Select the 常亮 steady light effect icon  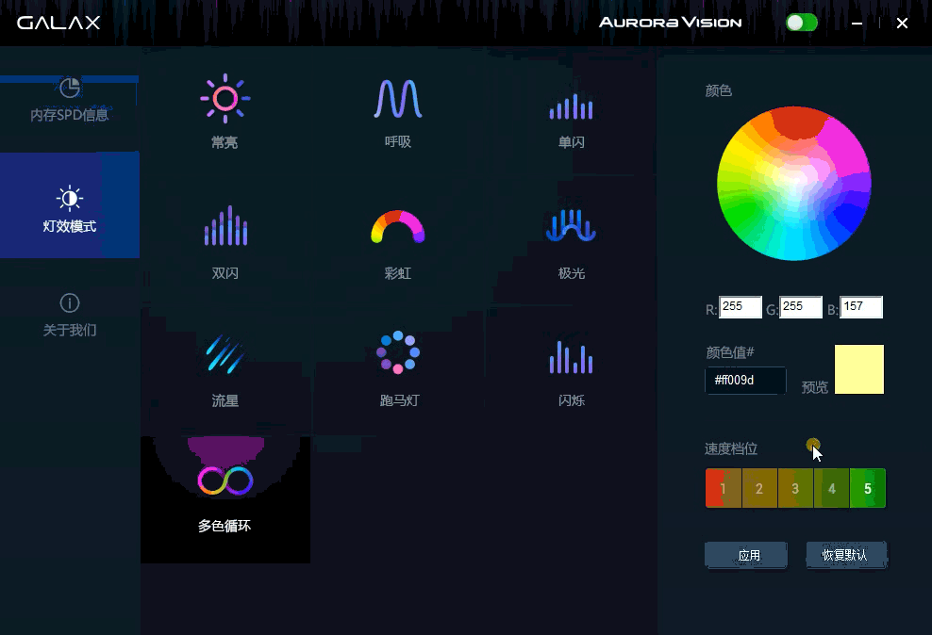[x=225, y=99]
